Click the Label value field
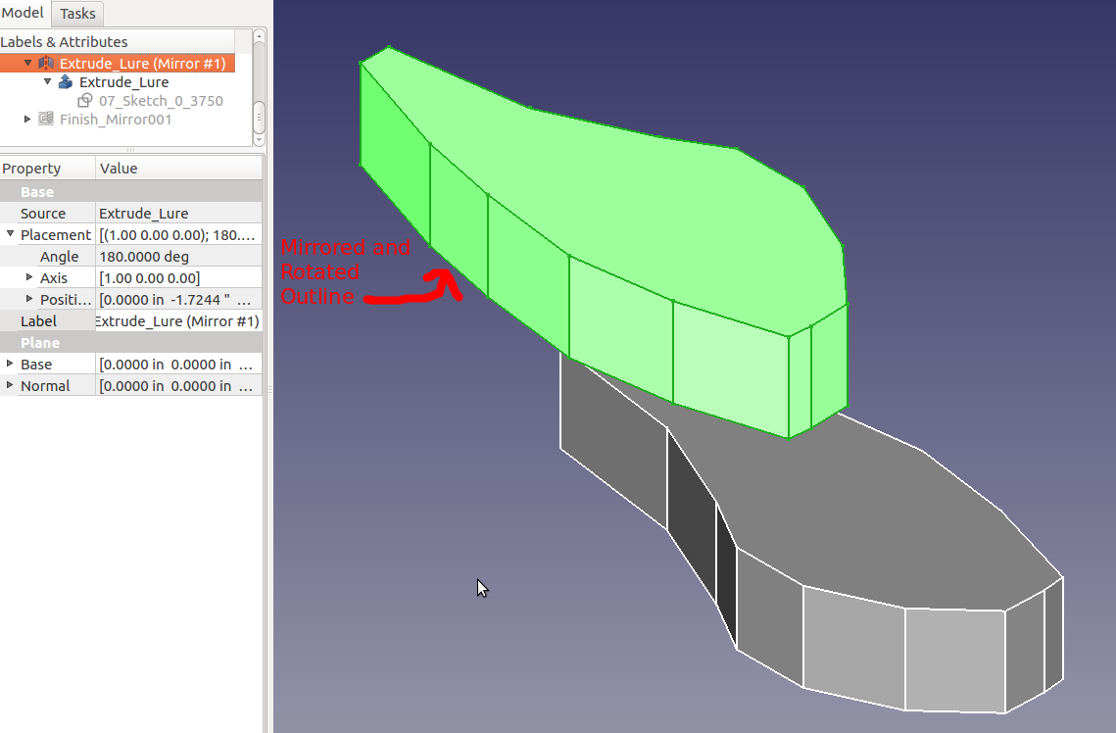The width and height of the screenshot is (1116, 733). tap(178, 321)
